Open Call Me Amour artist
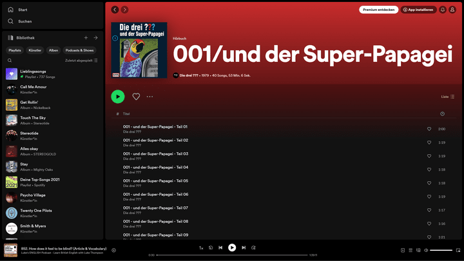 (53, 90)
